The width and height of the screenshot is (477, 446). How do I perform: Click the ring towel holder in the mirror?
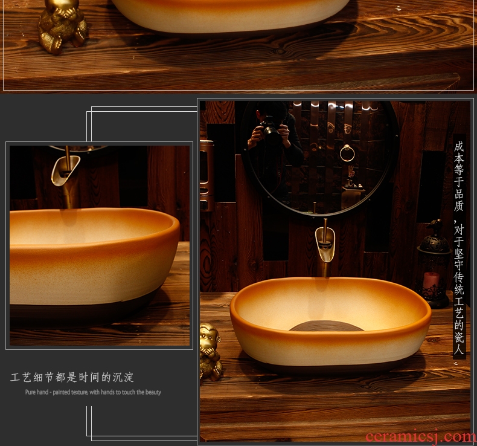pyautogui.click(x=347, y=154)
